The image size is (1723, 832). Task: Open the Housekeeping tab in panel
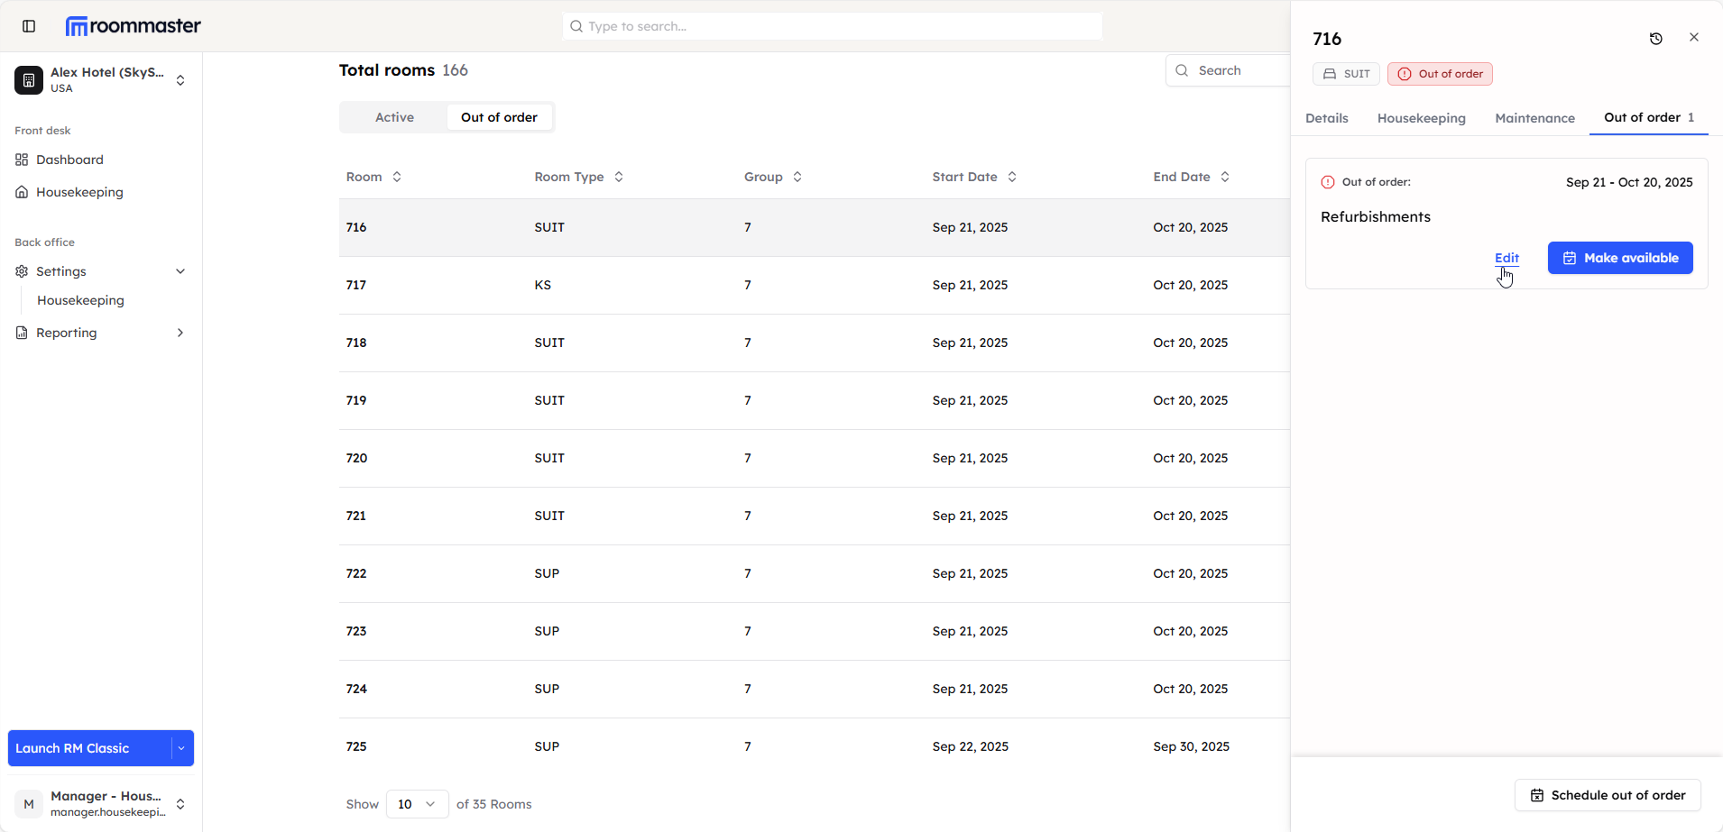click(1421, 118)
